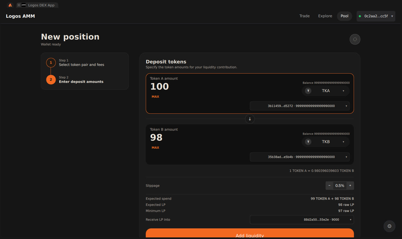Click the exchange rate text 1 TOKEN A = 0.980396039603 TOKEN B
The image size is (402, 239).
[322, 171]
